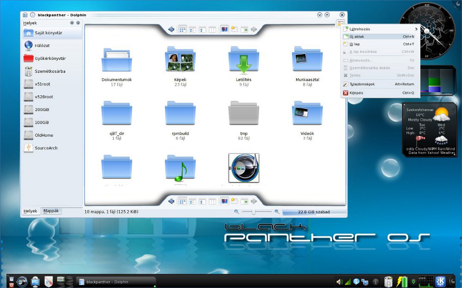Expand the Létrehozás submenu

(x=380, y=29)
